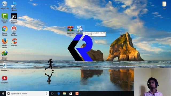Open the Windows Start menu

click(x=3, y=94)
